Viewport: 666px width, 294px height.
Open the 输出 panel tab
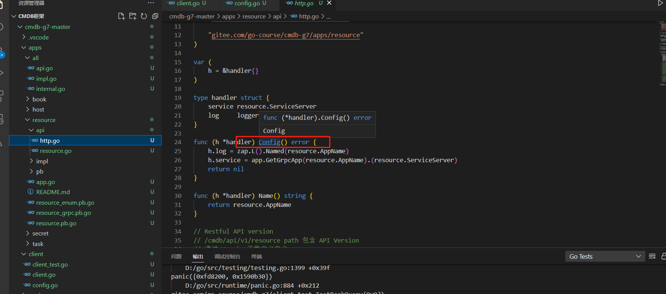[198, 256]
